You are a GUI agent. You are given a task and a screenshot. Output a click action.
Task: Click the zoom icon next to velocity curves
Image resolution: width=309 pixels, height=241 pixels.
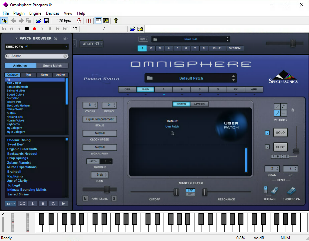point(293,110)
